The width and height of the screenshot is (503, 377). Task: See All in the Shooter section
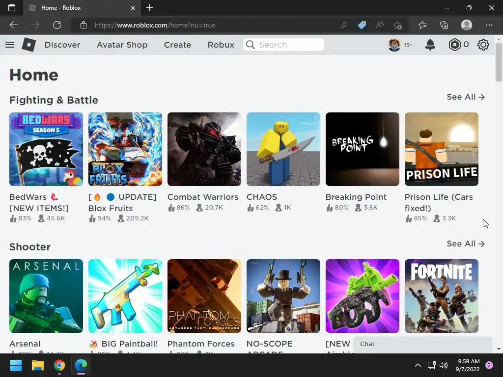pos(466,243)
